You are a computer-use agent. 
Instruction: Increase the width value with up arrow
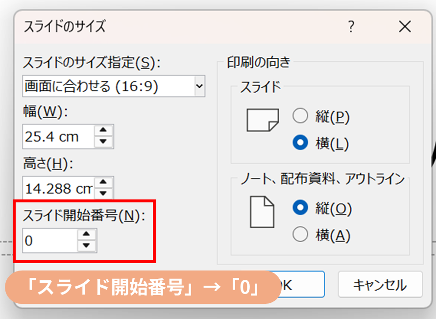click(103, 131)
